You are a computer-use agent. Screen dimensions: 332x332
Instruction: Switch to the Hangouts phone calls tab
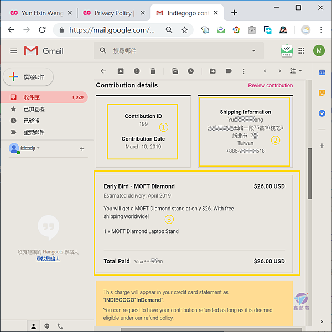pos(60,326)
